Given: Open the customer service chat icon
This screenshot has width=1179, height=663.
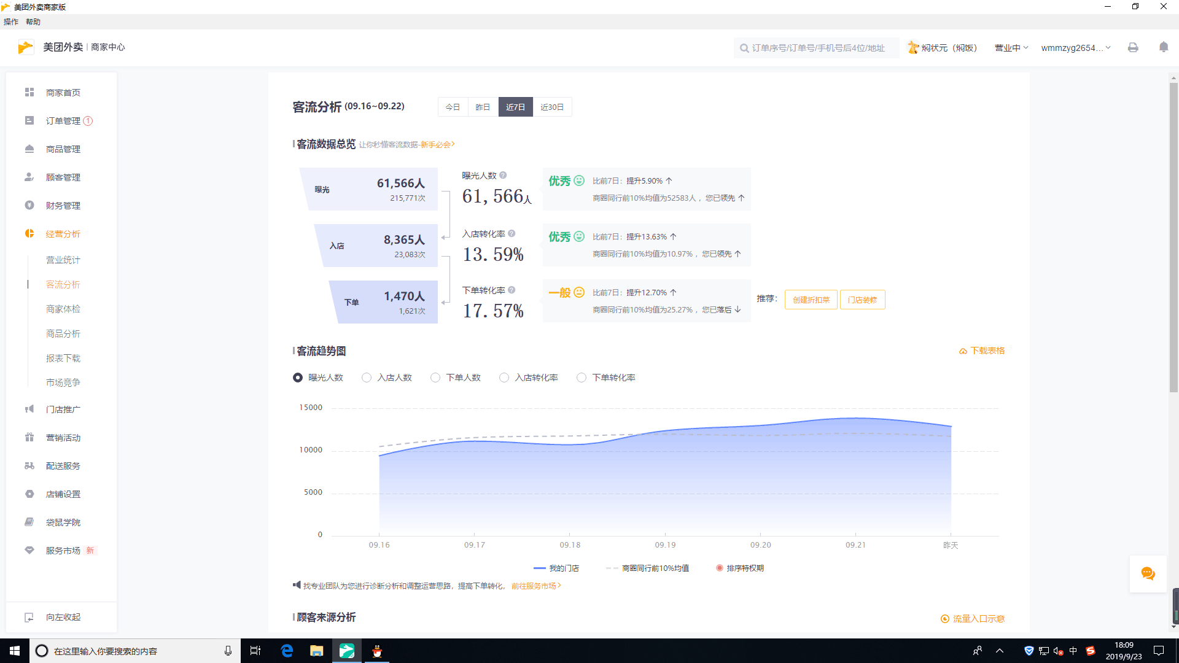Looking at the screenshot, I should [1148, 574].
